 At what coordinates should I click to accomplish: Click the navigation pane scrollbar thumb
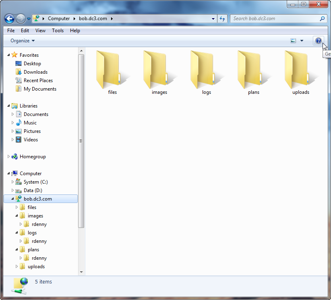click(81, 141)
